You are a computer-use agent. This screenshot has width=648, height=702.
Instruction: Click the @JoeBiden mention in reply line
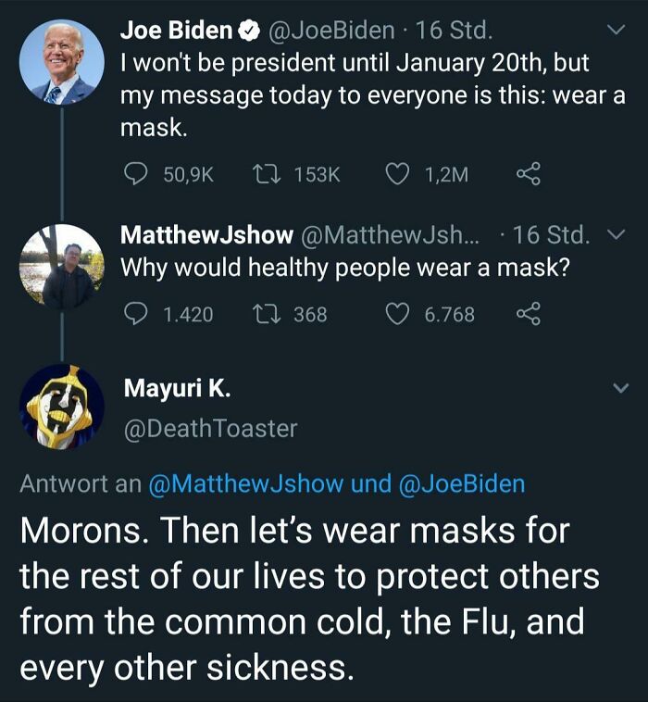(461, 483)
